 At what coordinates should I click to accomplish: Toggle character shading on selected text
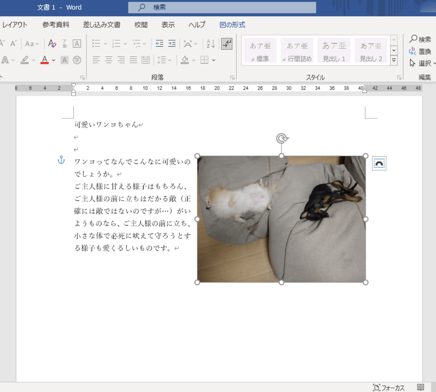[64, 60]
